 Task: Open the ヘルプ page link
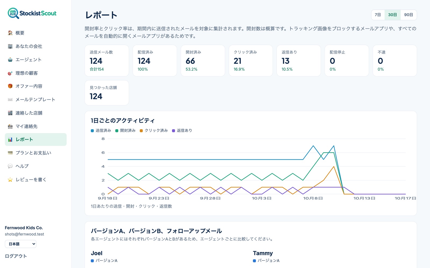36,166
